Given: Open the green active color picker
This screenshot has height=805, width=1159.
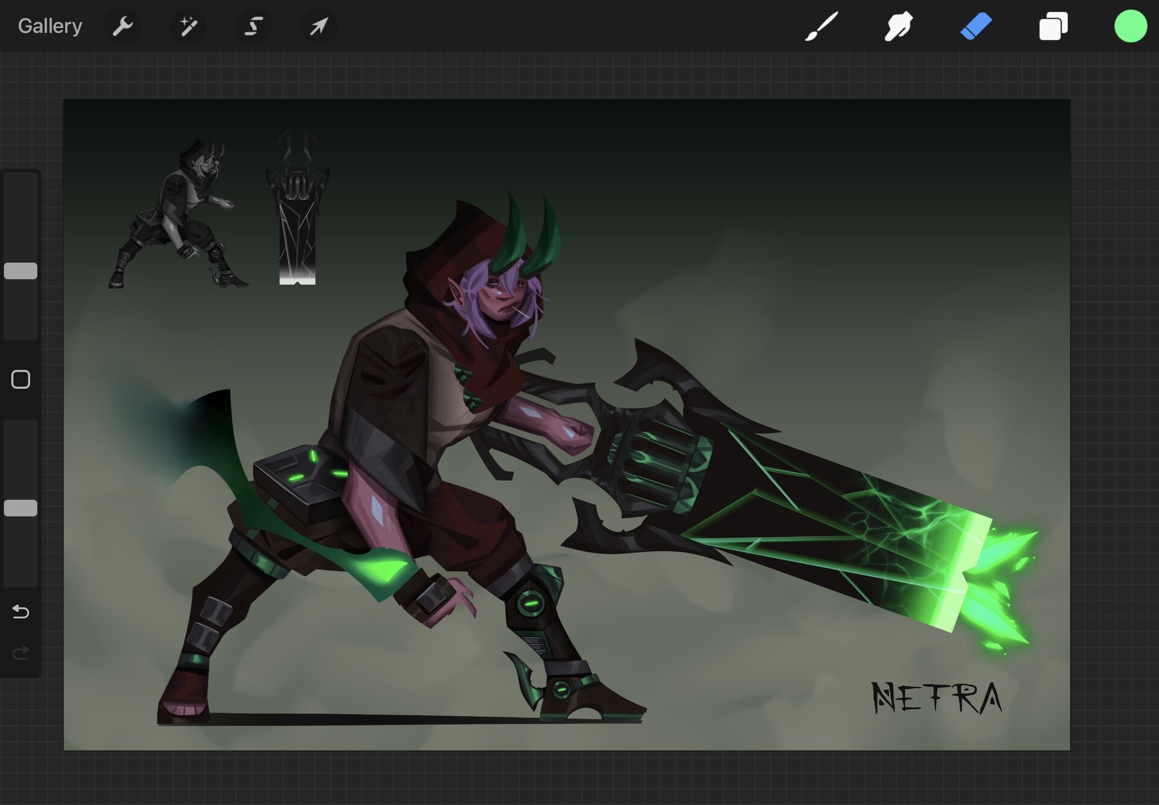Looking at the screenshot, I should click(x=1130, y=27).
